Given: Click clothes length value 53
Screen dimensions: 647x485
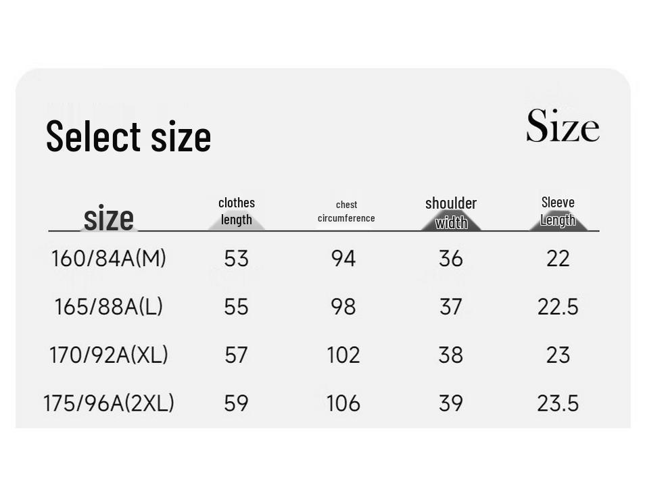Looking at the screenshot, I should [x=237, y=259].
